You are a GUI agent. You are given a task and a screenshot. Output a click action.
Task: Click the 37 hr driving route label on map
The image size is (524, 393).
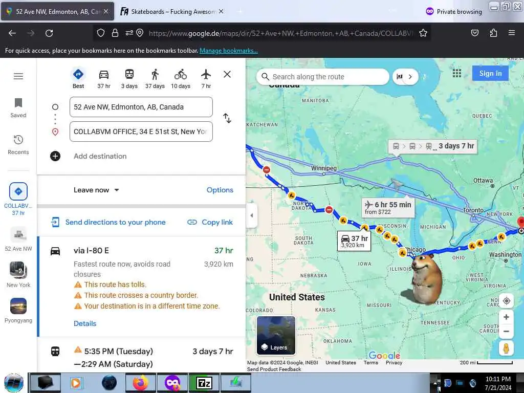(354, 241)
